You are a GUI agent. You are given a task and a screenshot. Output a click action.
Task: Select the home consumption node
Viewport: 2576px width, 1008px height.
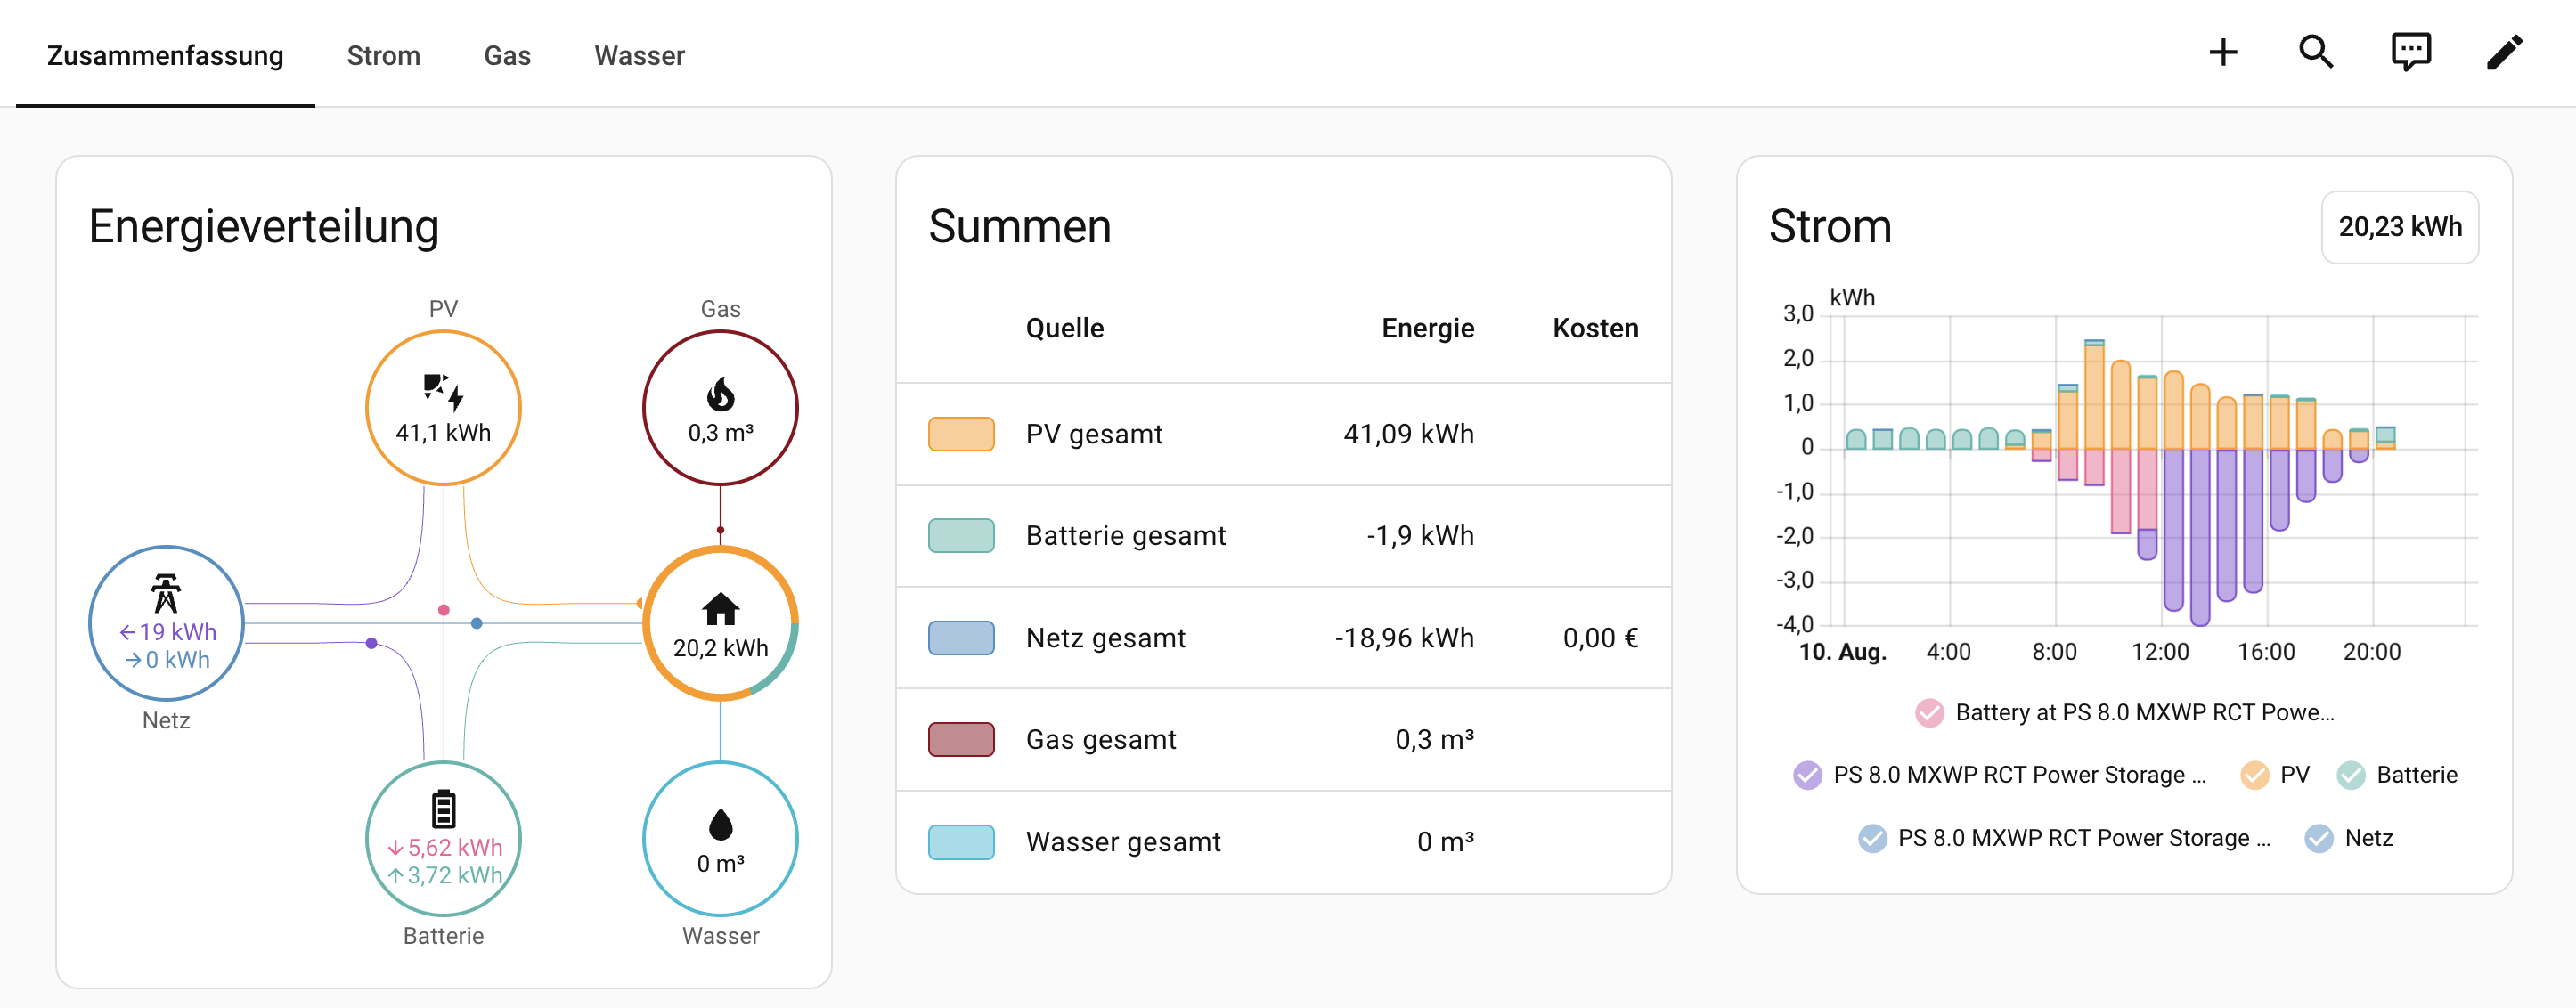(720, 623)
